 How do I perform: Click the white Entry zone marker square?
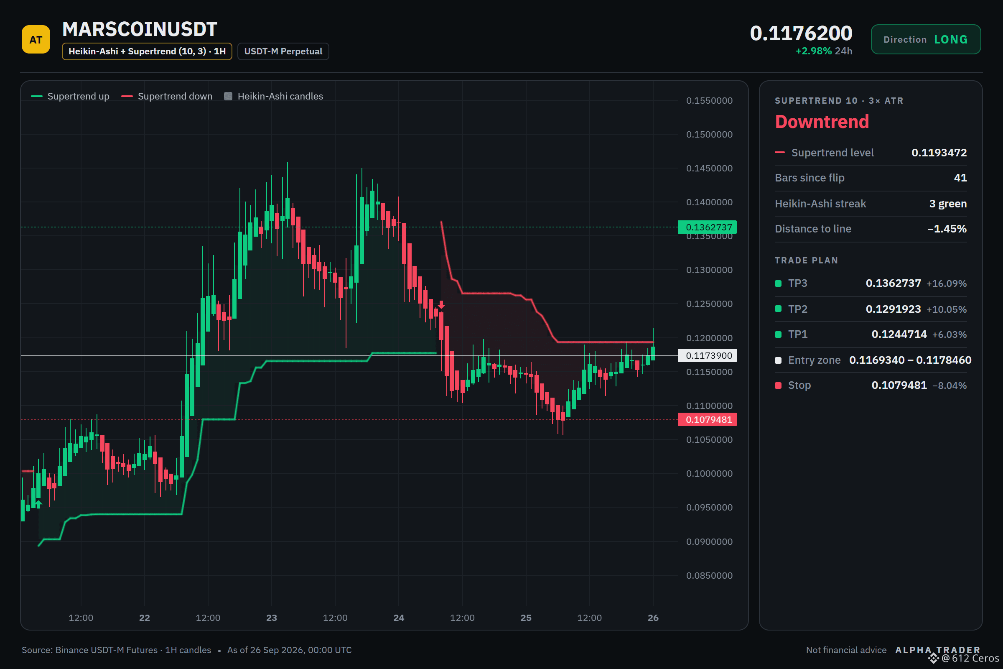click(x=778, y=360)
